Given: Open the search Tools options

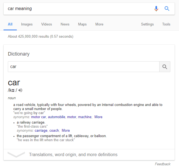Looking at the screenshot, I should pos(166,24).
